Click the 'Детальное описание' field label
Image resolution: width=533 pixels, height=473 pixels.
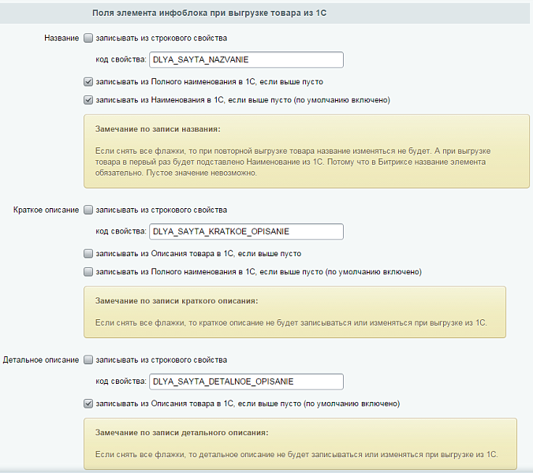[x=41, y=360]
